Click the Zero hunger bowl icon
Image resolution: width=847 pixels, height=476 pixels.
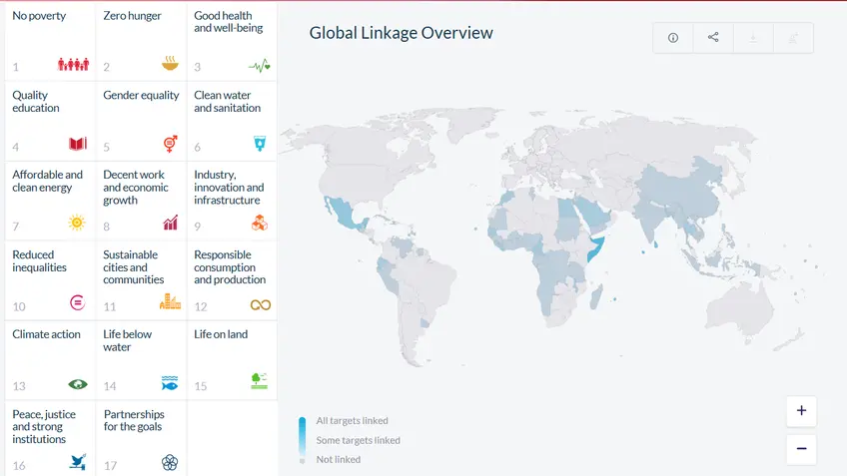(170, 64)
